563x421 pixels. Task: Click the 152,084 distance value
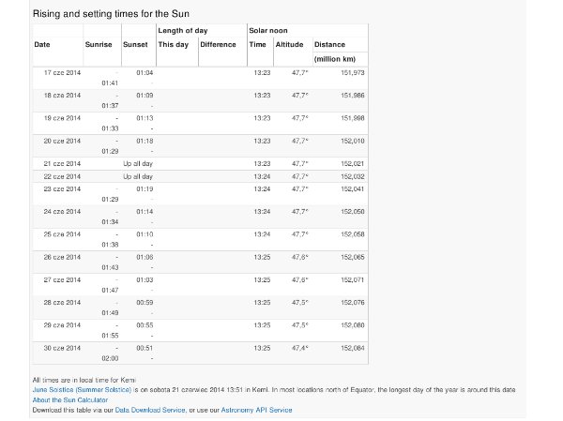coord(353,348)
